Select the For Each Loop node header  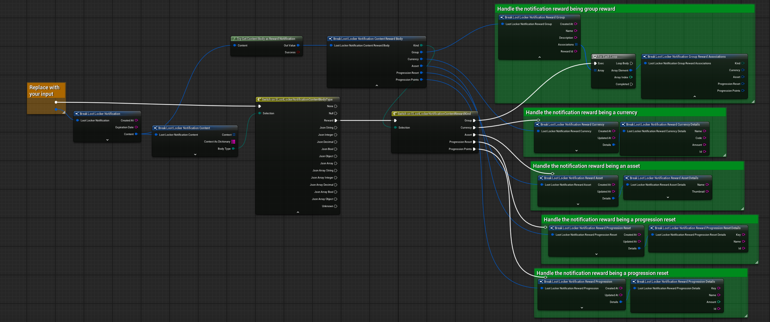point(607,57)
